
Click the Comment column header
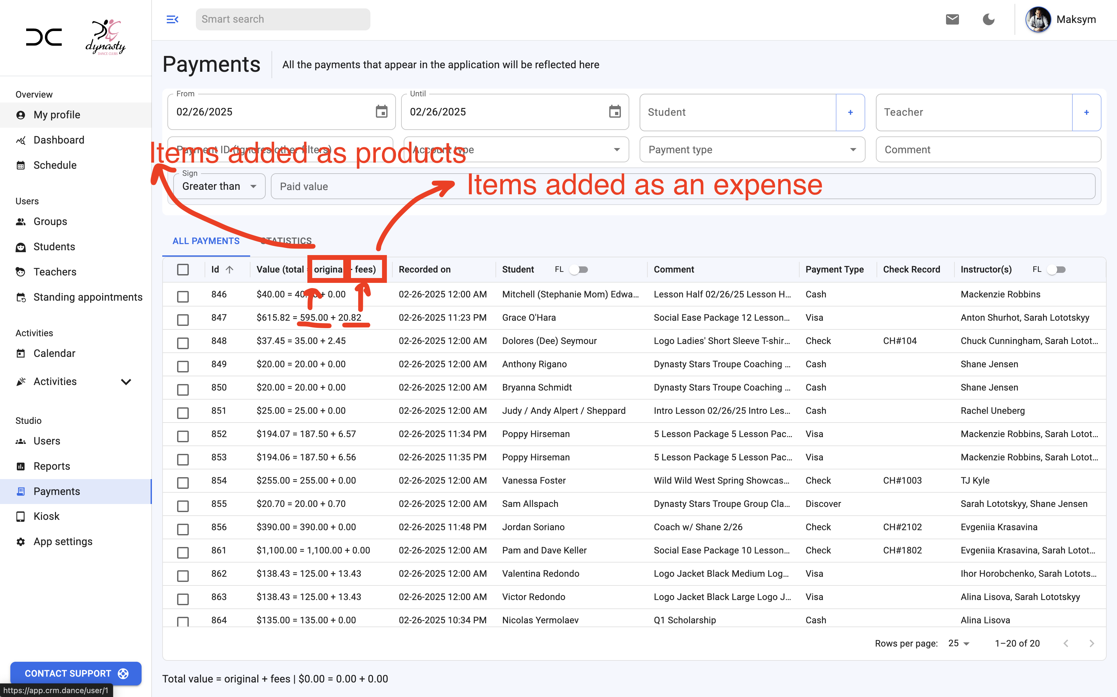point(674,270)
